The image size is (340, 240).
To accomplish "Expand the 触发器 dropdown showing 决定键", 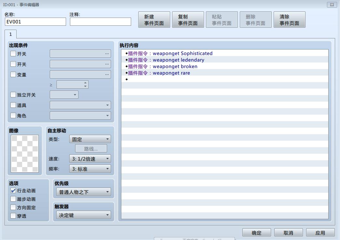I will (84, 215).
